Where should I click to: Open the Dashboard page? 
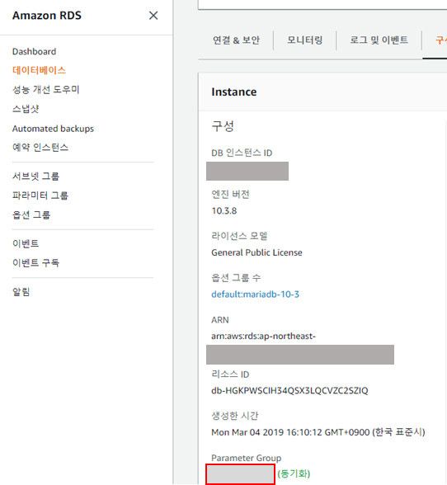click(34, 51)
